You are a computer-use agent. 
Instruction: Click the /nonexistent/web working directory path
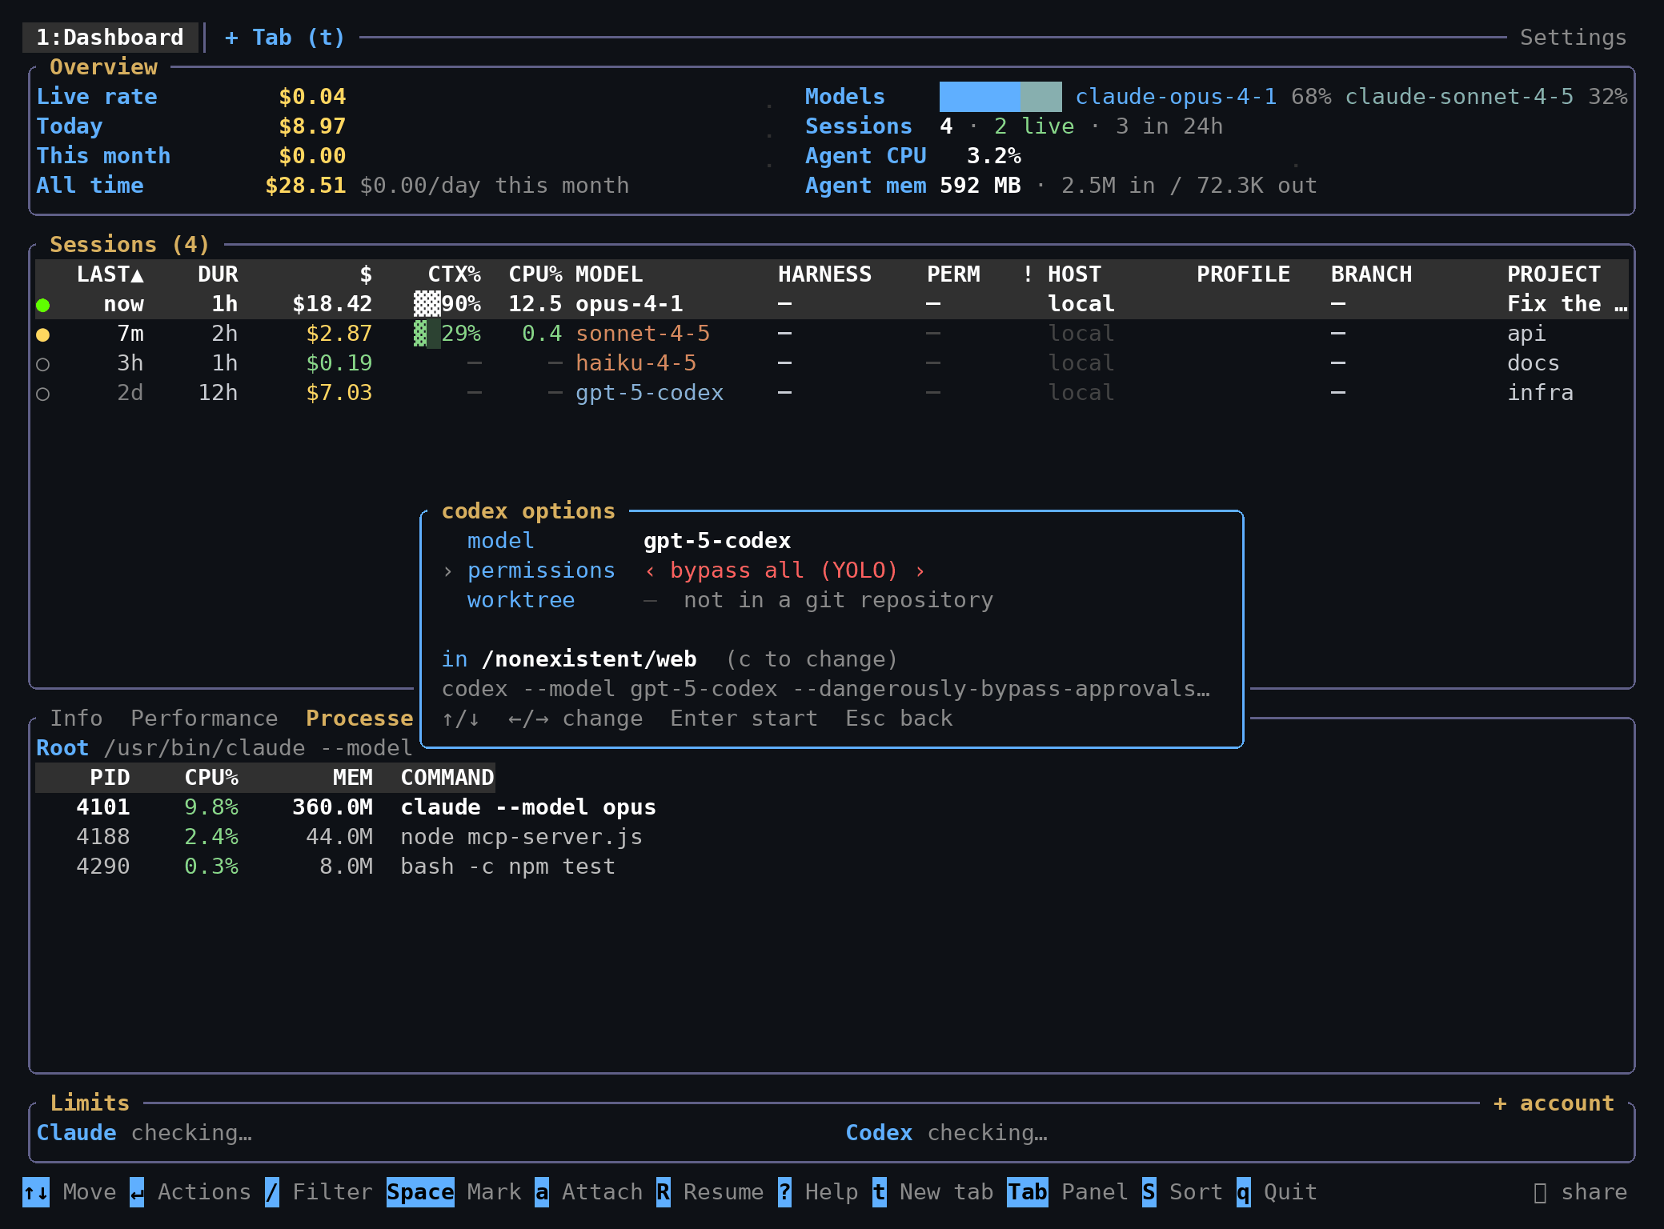click(x=589, y=659)
